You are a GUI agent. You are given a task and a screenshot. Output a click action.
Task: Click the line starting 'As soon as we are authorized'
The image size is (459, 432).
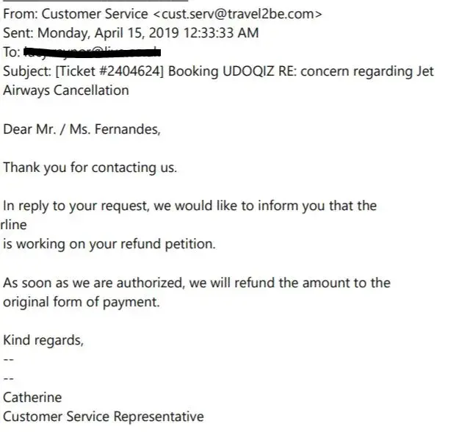click(x=196, y=283)
